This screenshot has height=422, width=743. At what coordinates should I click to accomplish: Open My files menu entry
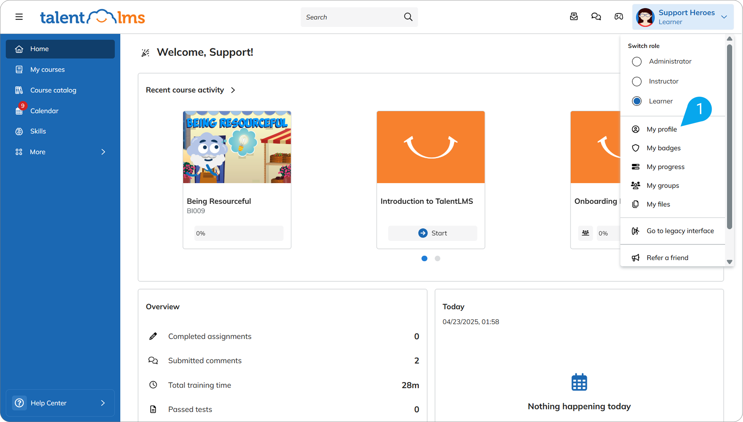[673, 204]
